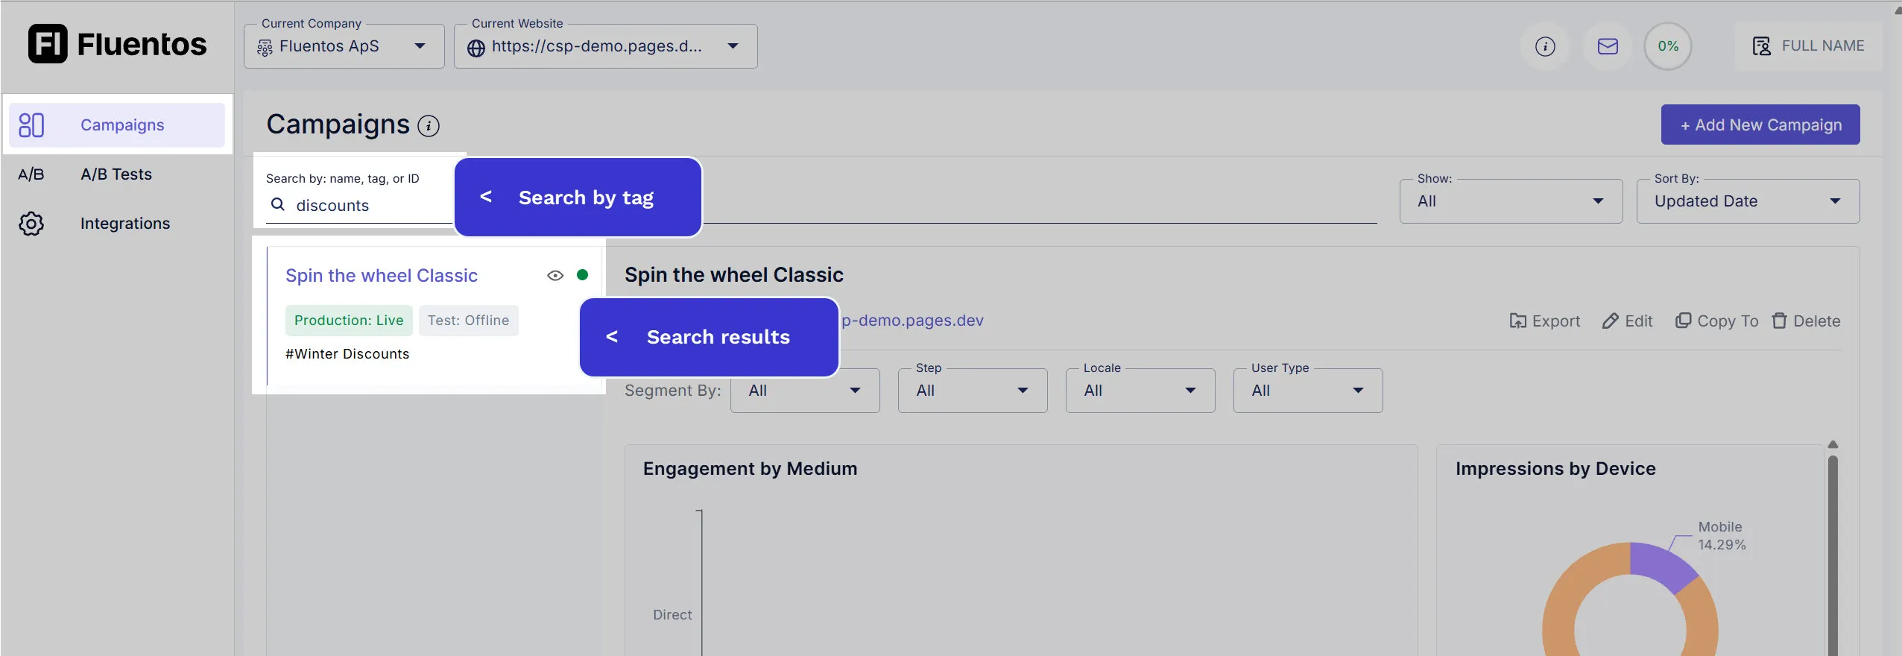Open the Step dropdown

(x=973, y=391)
